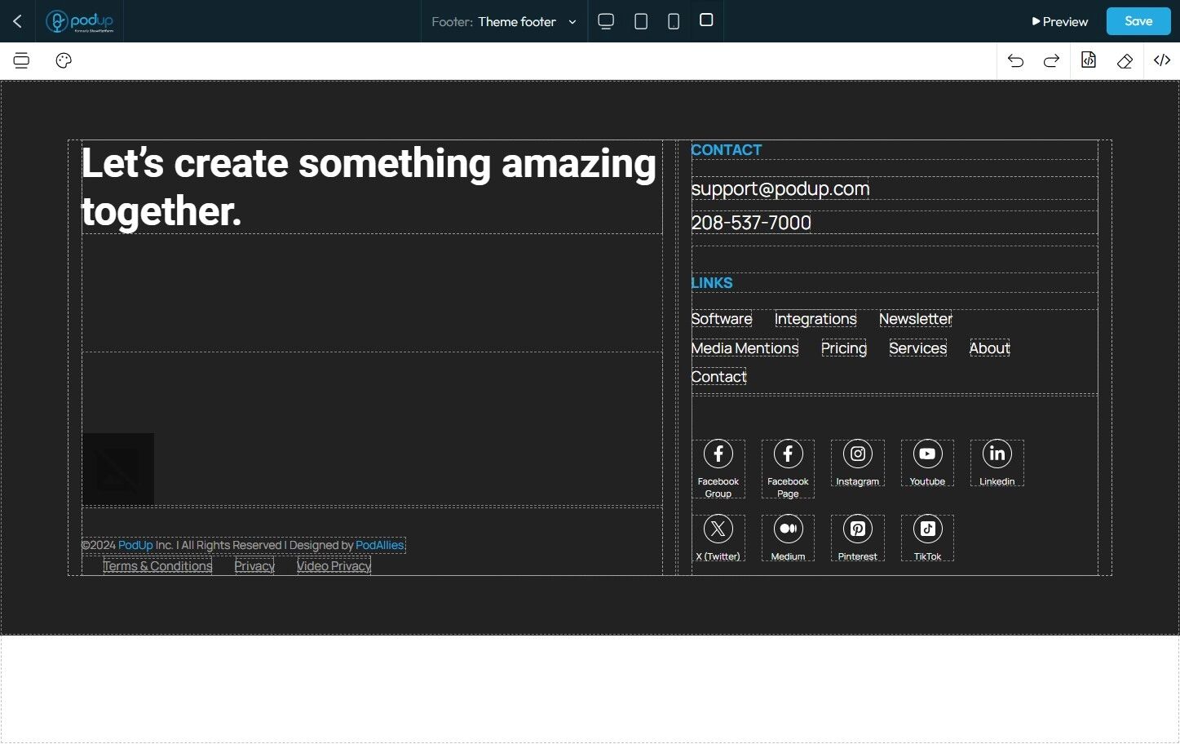Switch to tablet device view
The image size is (1180, 744).
pyautogui.click(x=641, y=21)
